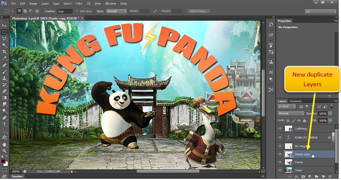Enable the Anti-alias checkbox

77,11
